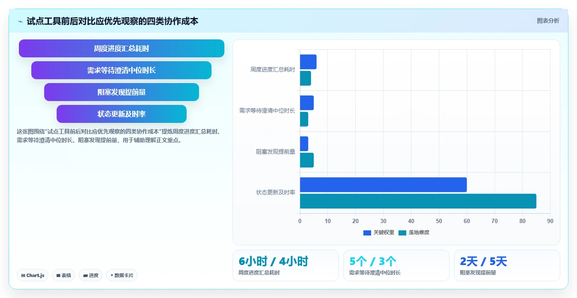Select the 状态更新及时率 funnel bar

[x=121, y=114]
